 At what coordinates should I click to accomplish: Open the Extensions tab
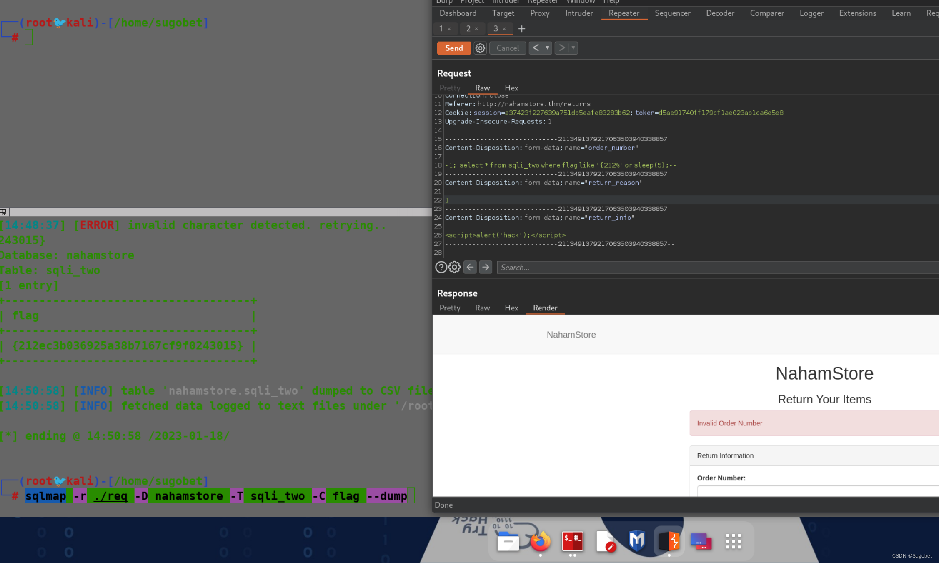[857, 13]
